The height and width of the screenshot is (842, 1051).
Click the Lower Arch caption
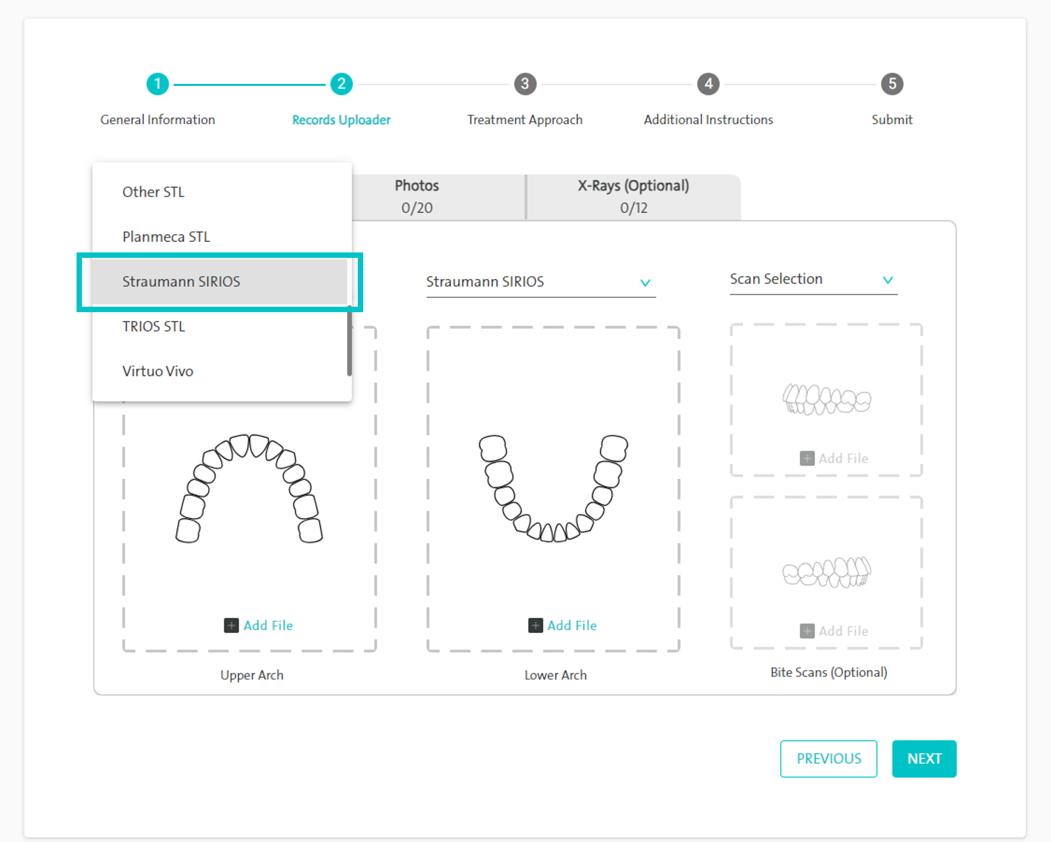pos(555,675)
